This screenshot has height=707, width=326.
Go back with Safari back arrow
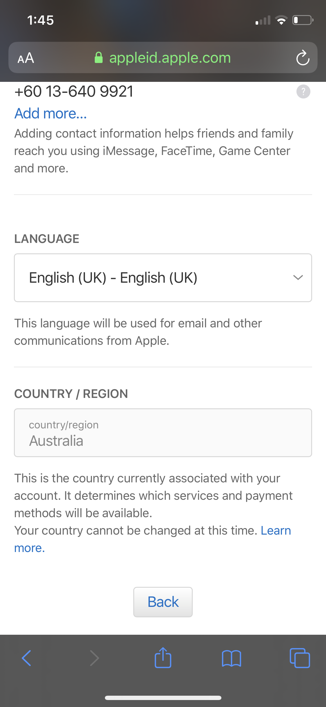coord(26,658)
